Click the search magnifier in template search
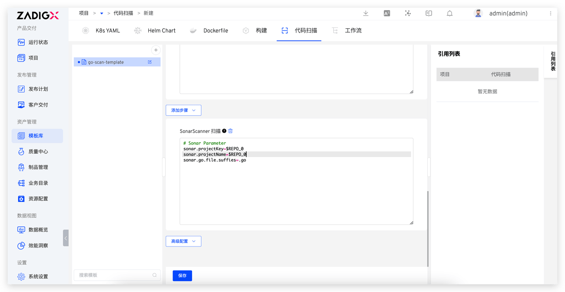 tap(154, 275)
